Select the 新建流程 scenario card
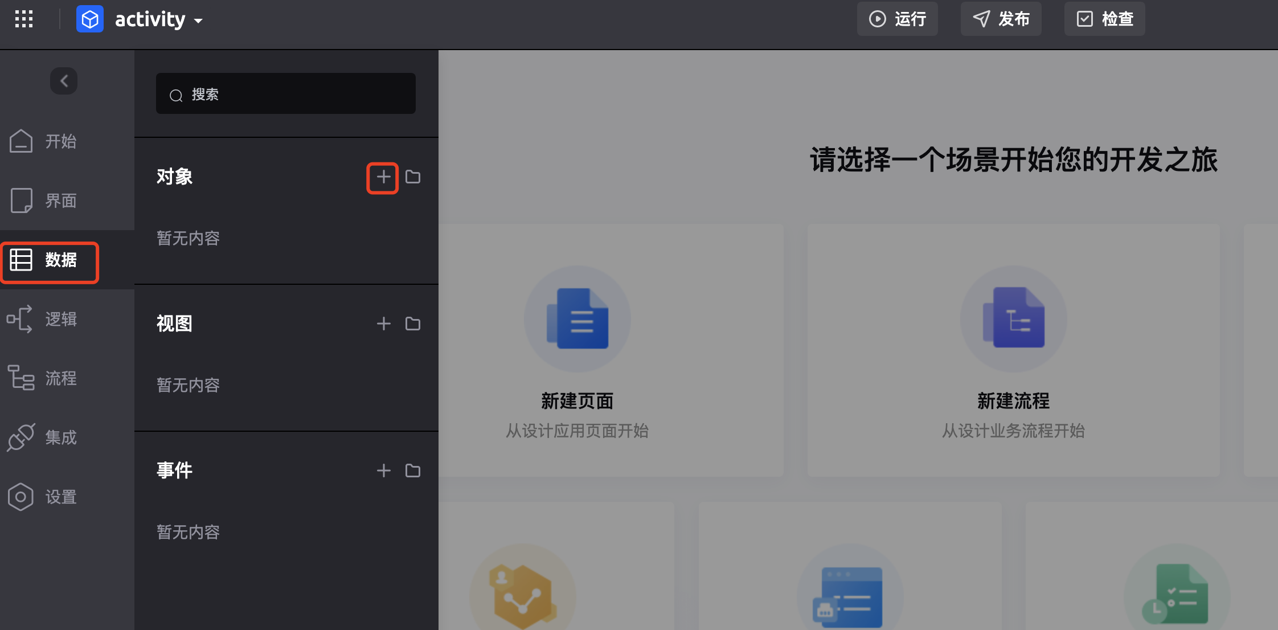This screenshot has height=630, width=1278. (x=1013, y=350)
